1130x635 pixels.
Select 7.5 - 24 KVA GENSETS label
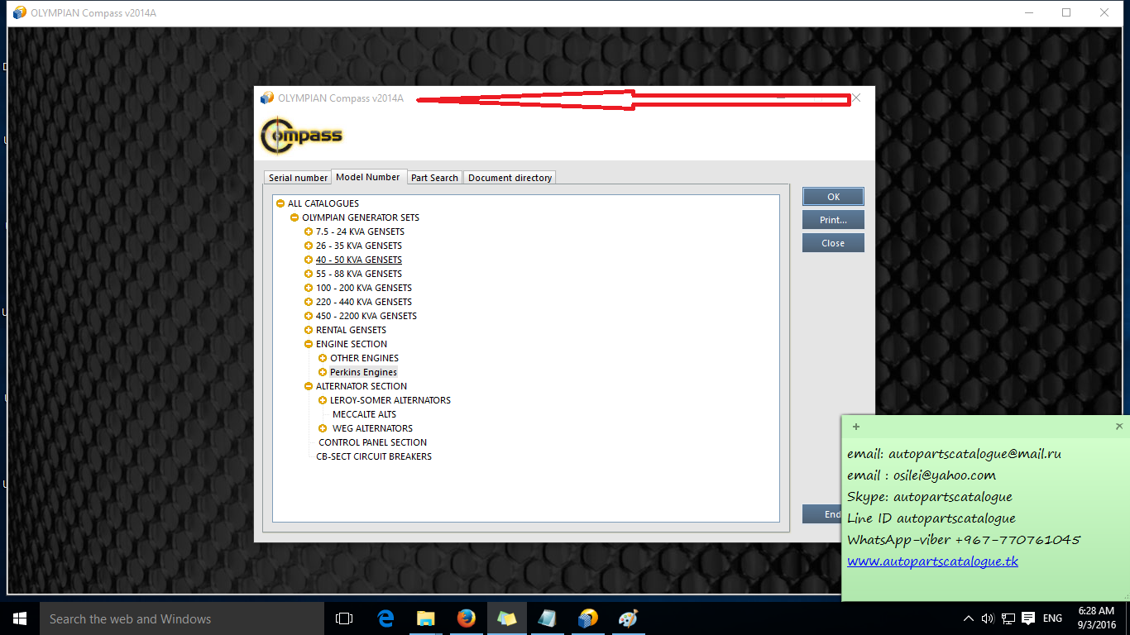(360, 232)
